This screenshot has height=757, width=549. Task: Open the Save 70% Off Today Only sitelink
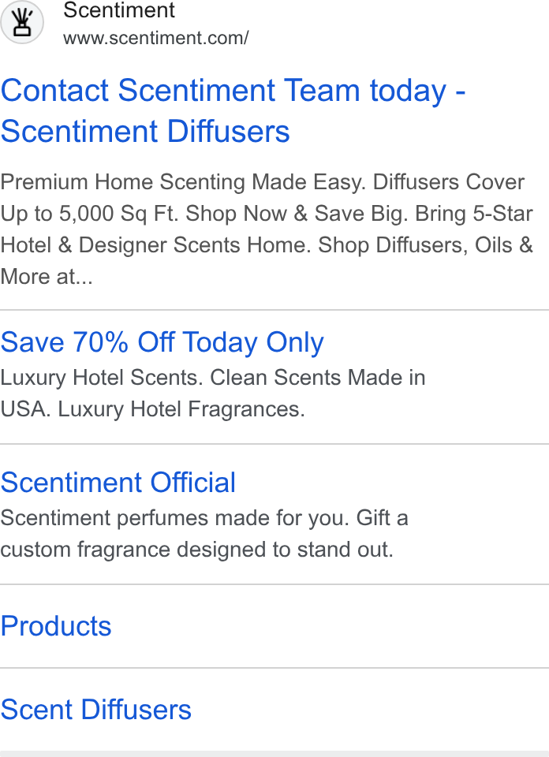162,342
